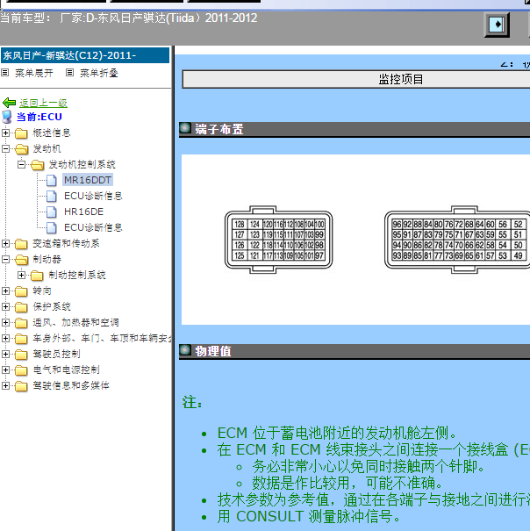530x531 pixels.
Task: Click the 驾驶员控制 folder icon
Action: coord(21,355)
